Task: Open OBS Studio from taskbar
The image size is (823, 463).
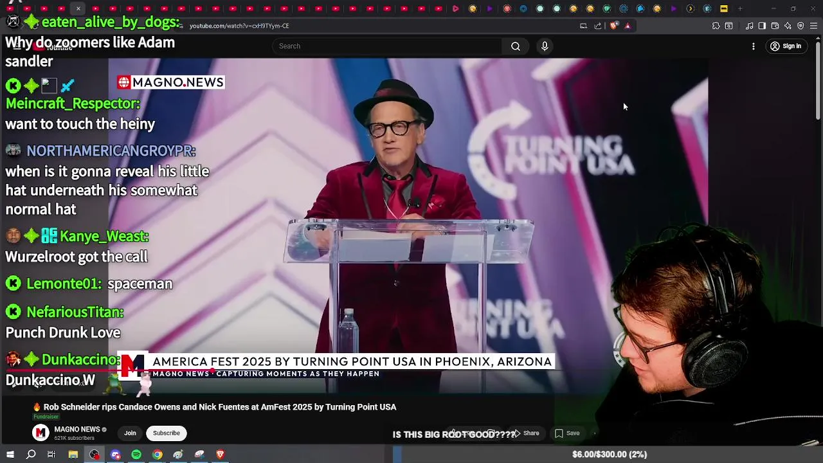Action: coord(95,455)
